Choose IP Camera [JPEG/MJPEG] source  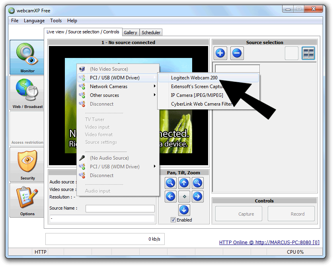[x=208, y=95]
